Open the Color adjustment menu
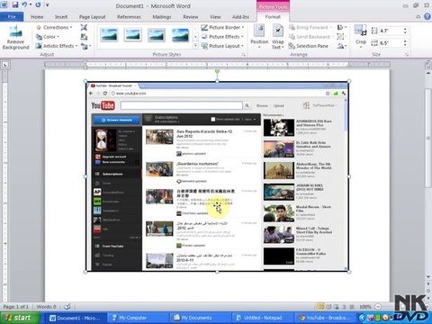This screenshot has width=432, height=324. click(48, 37)
